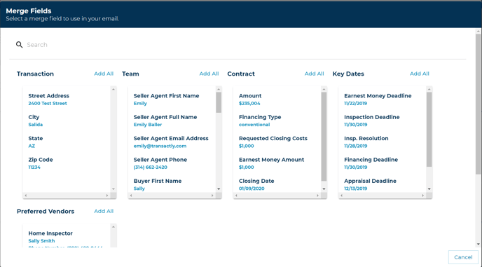Screen dimensions: 482x267
Task: Click the Transaction list right scroll arrow
Action: coord(107,196)
